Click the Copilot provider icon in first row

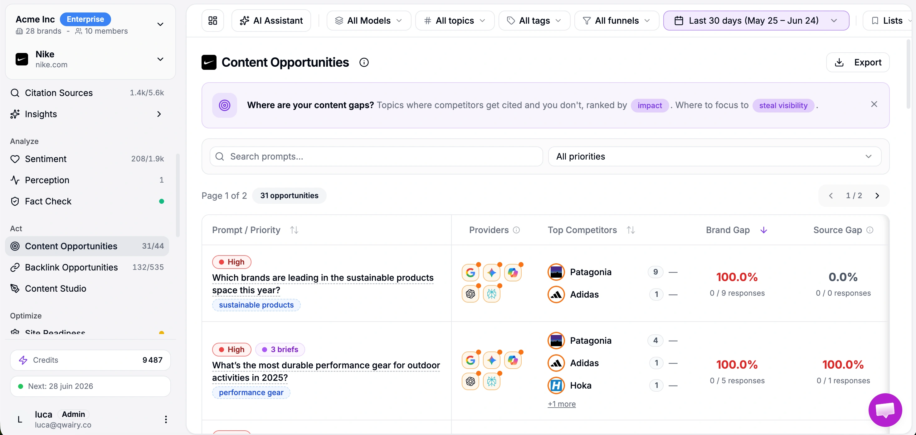[513, 273]
